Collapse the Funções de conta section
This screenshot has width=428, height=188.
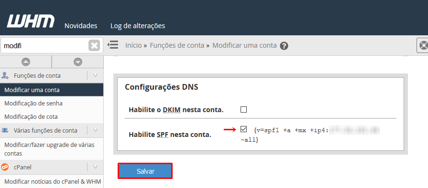[x=95, y=75]
